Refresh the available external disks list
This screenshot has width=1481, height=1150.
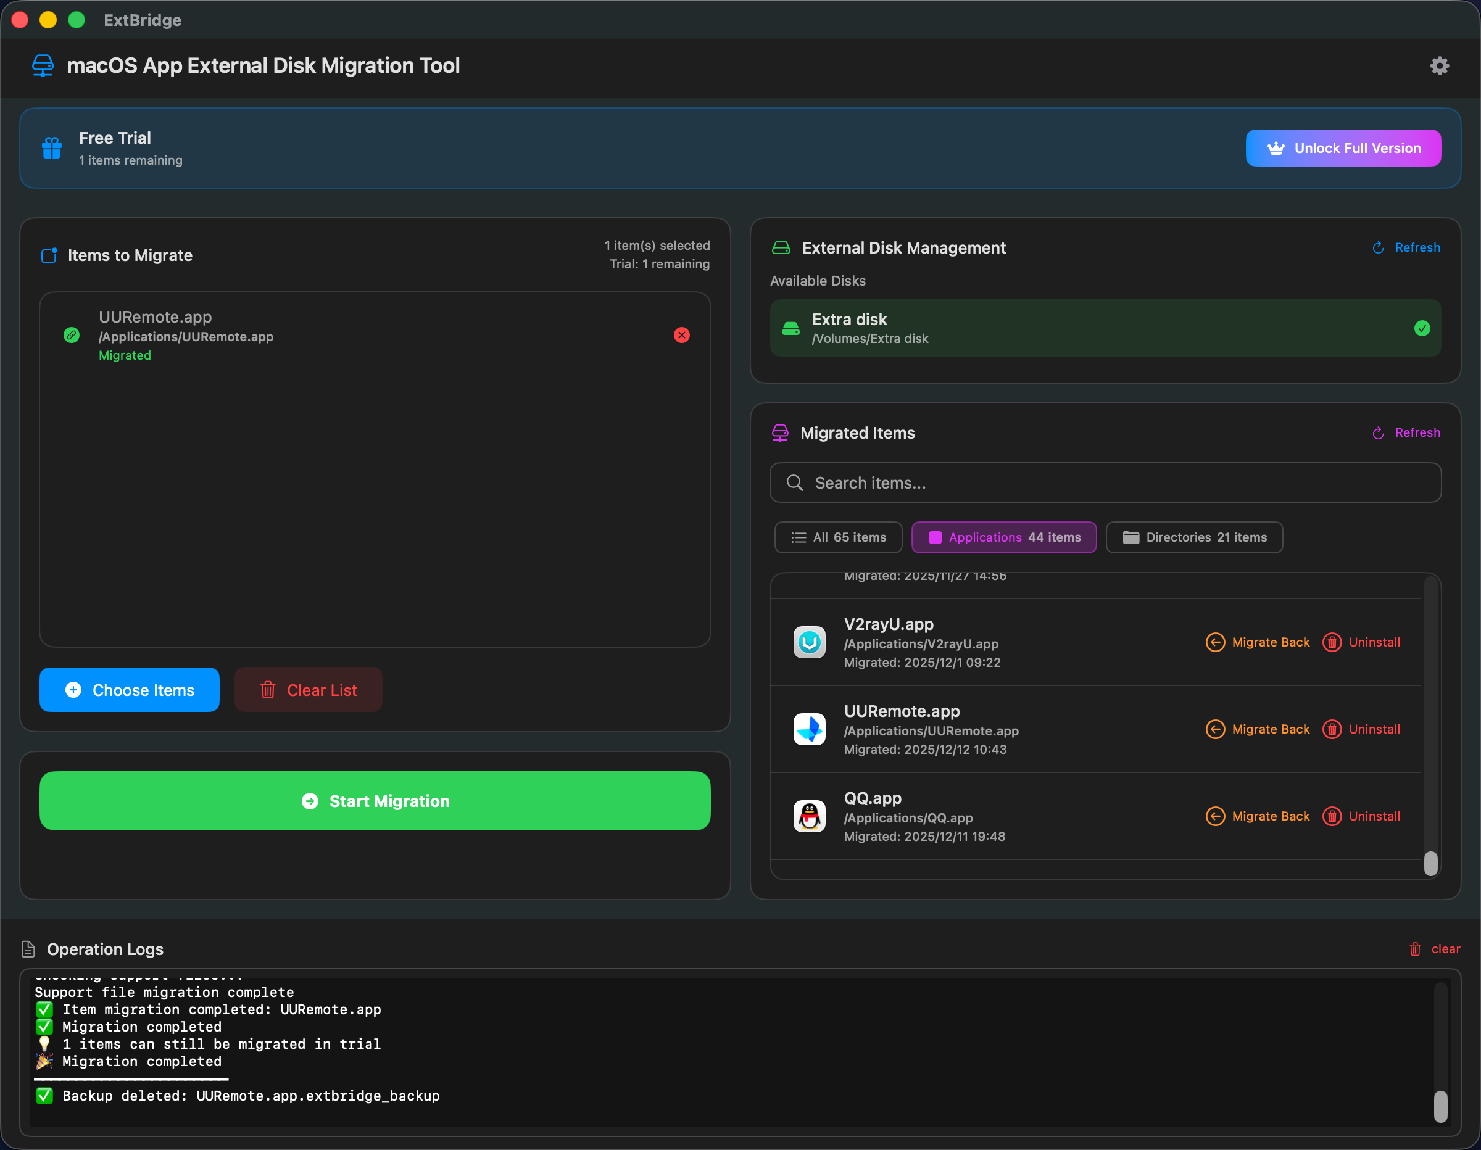1405,247
